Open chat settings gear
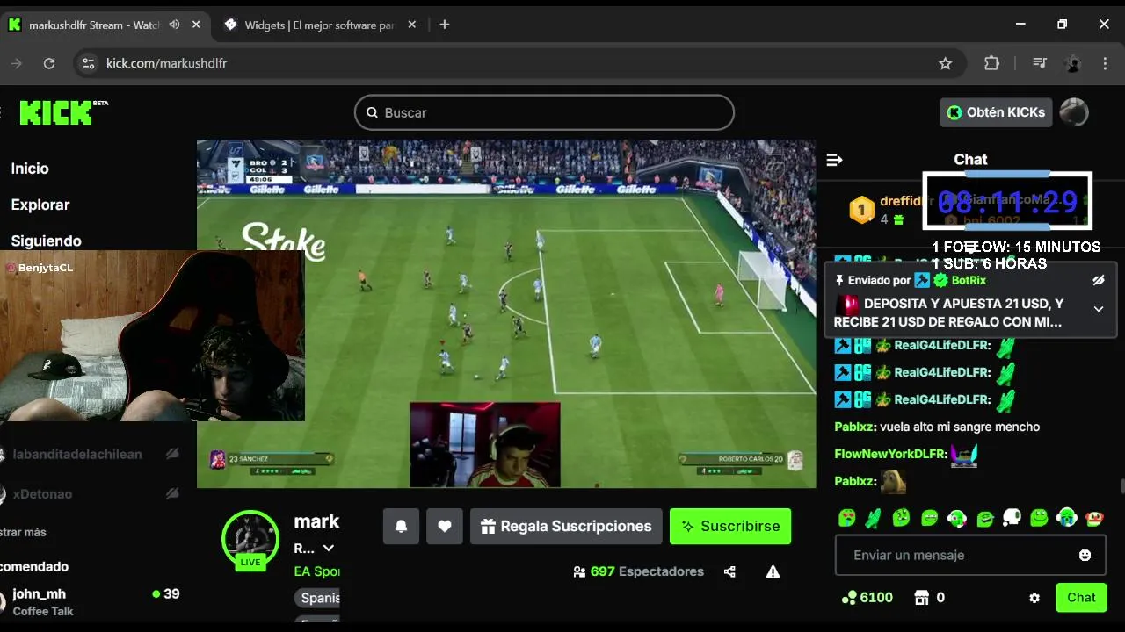The image size is (1125, 632). (1034, 598)
